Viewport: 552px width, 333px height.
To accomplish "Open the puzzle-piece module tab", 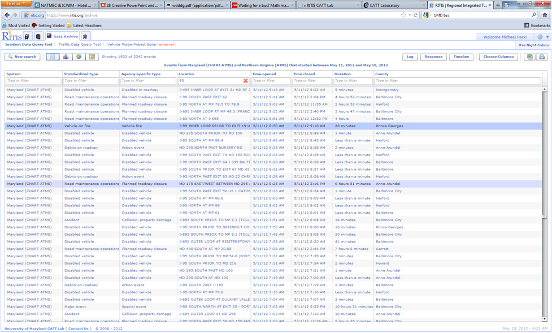I will pyautogui.click(x=85, y=36).
